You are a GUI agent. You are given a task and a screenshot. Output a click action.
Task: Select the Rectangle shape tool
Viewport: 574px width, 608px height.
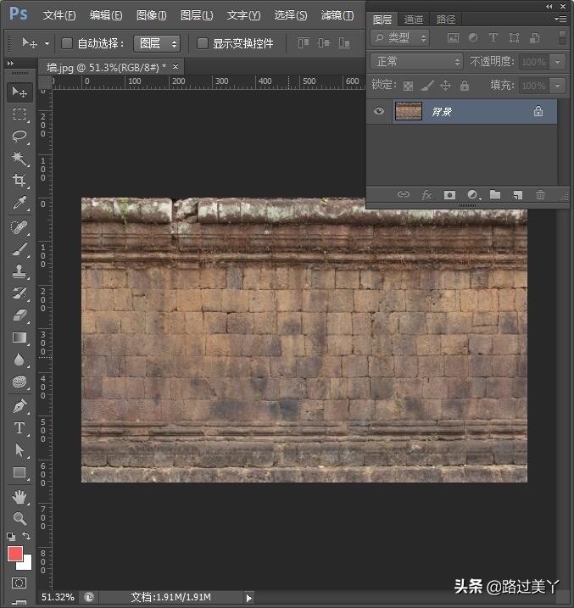point(20,472)
